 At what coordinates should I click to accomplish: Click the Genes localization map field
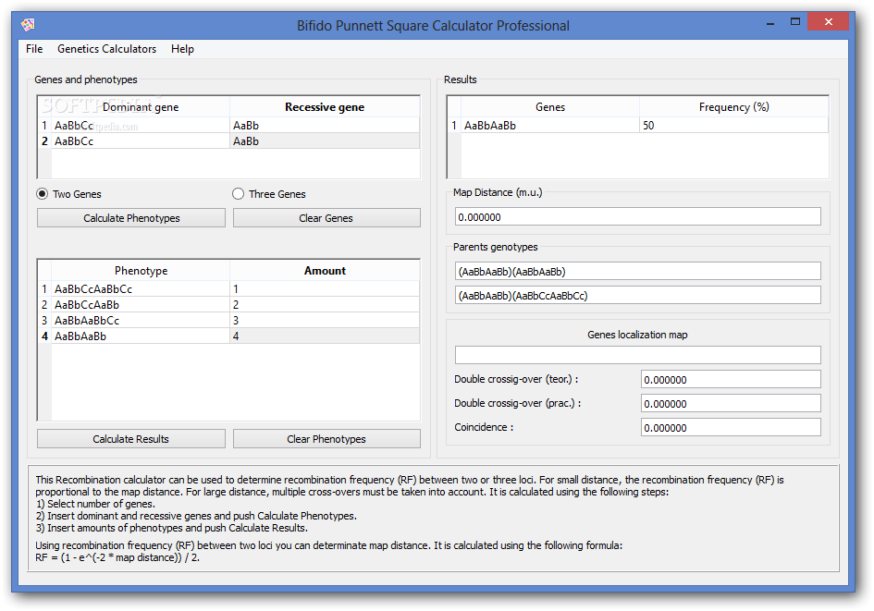tap(637, 355)
